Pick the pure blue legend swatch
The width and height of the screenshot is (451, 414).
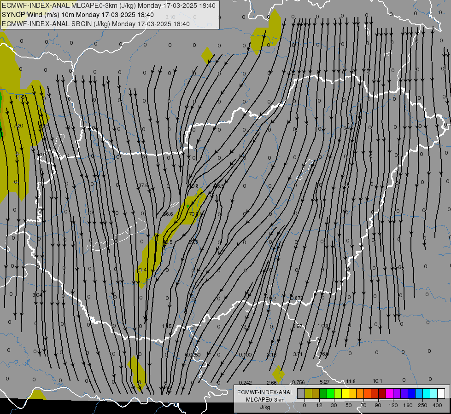411,393
